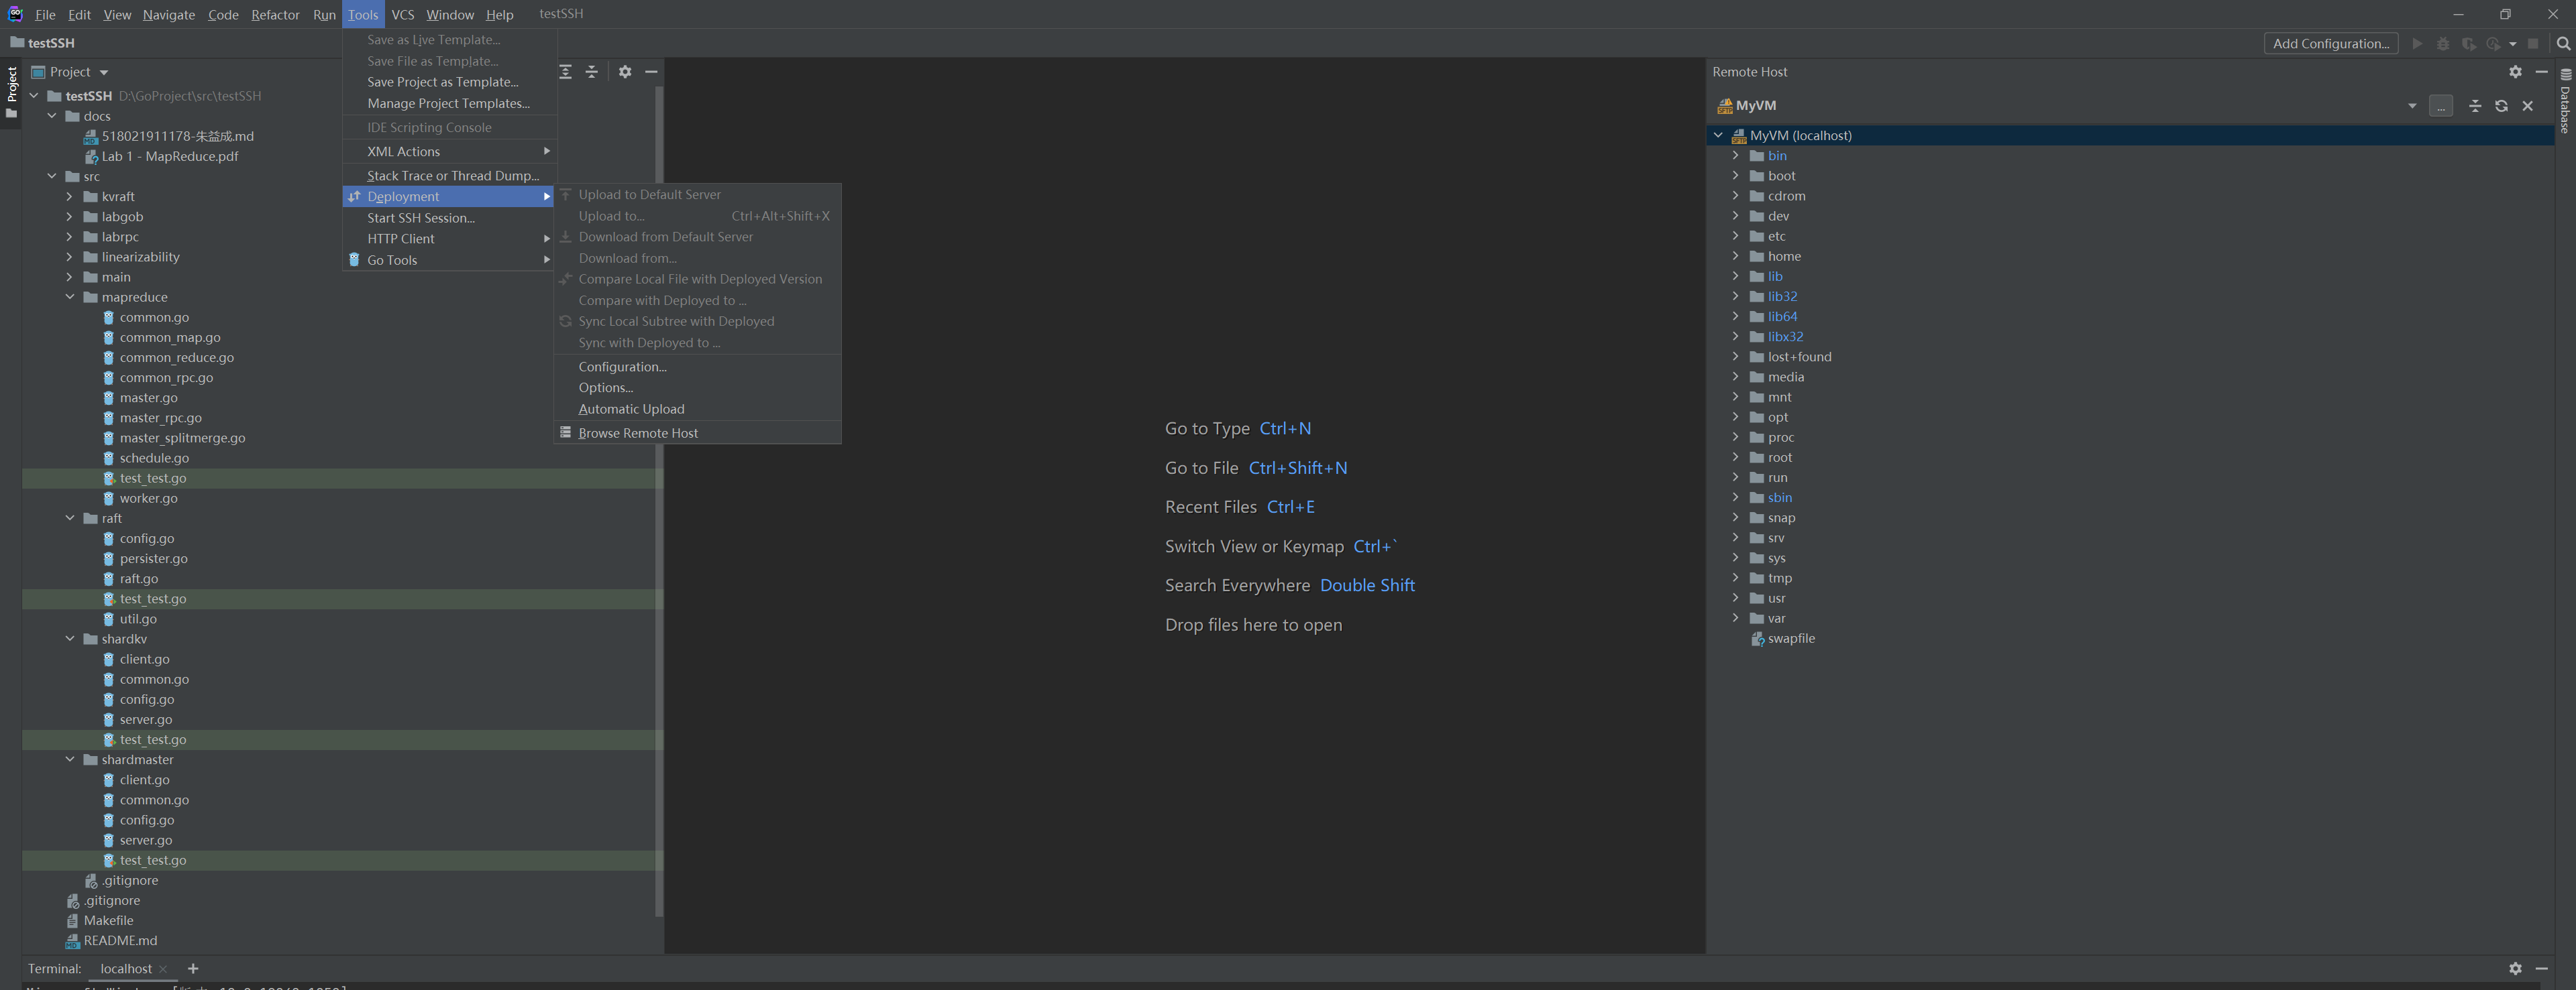Screen dimensions: 2576x990
Task: Open the VCS menu
Action: coord(403,15)
